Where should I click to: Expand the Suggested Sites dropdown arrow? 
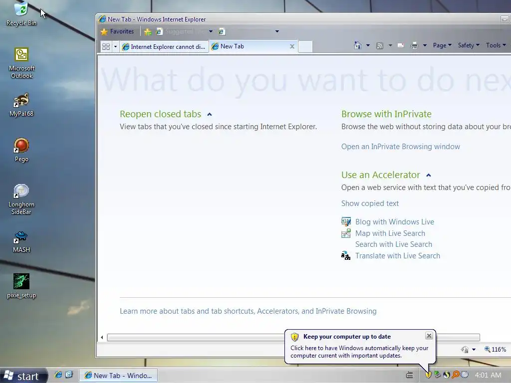[x=211, y=31]
